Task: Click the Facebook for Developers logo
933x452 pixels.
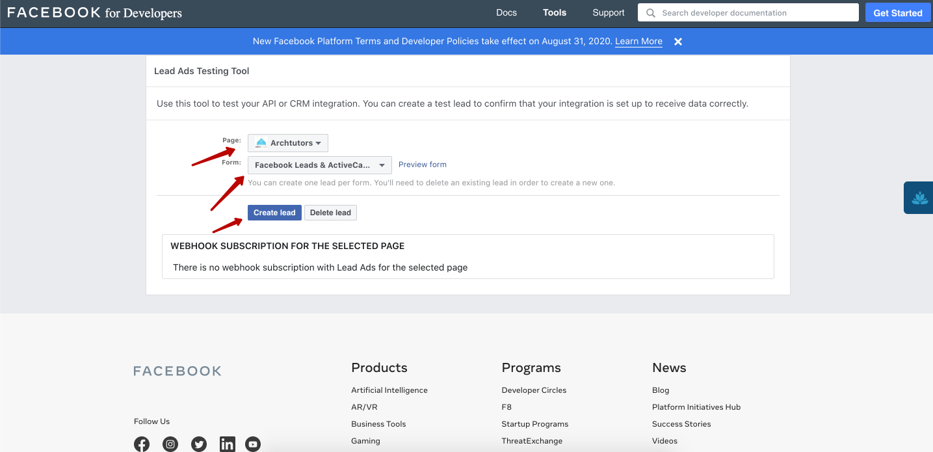Action: coord(95,13)
